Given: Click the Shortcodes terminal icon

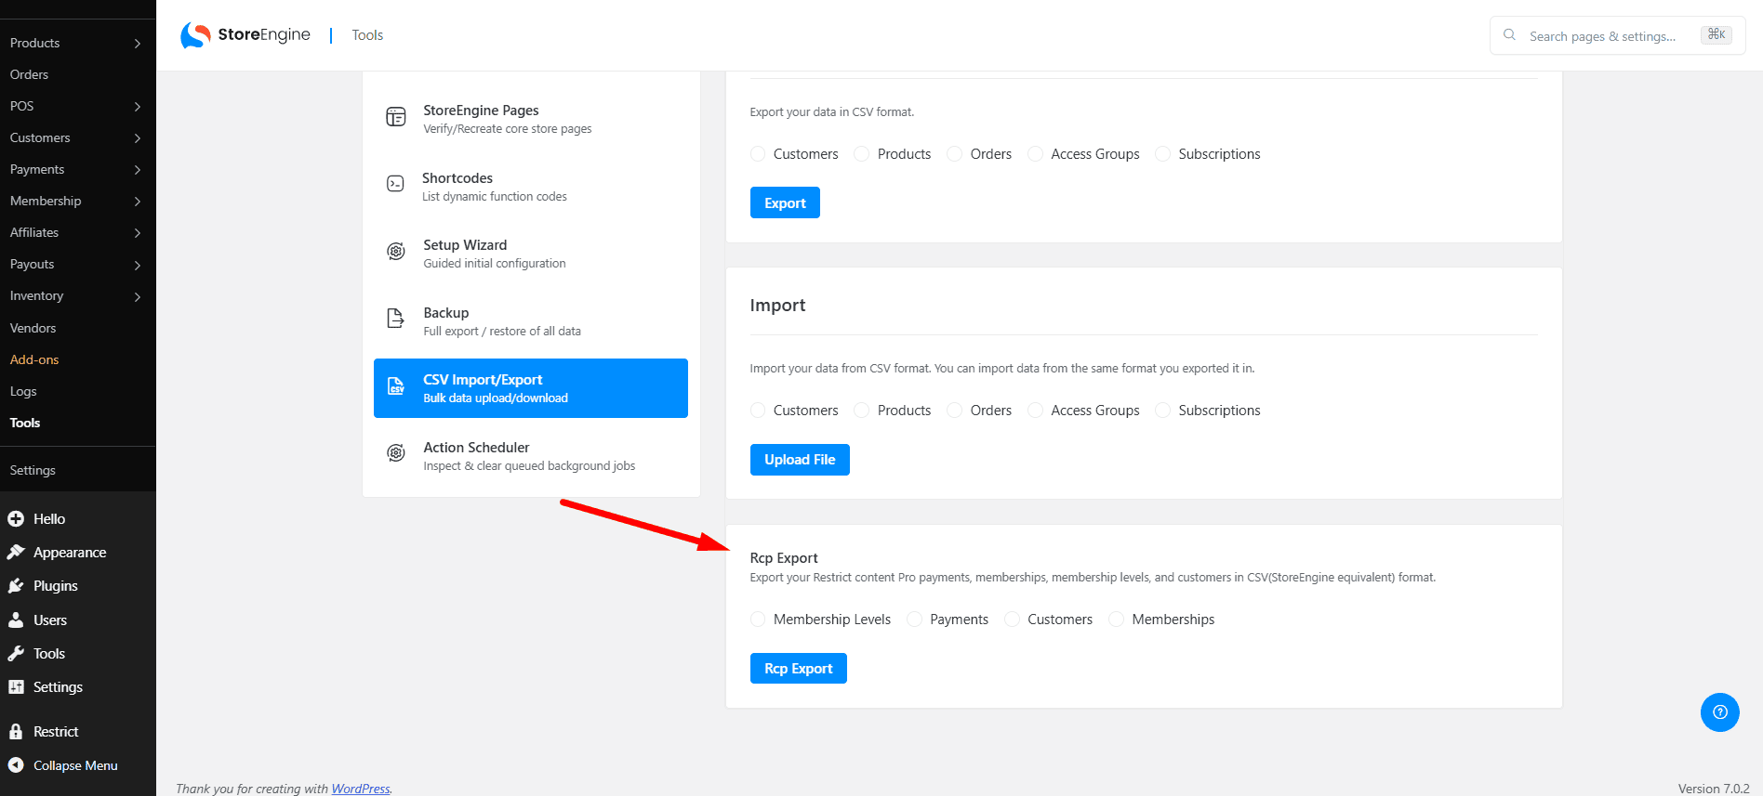Looking at the screenshot, I should point(395,184).
